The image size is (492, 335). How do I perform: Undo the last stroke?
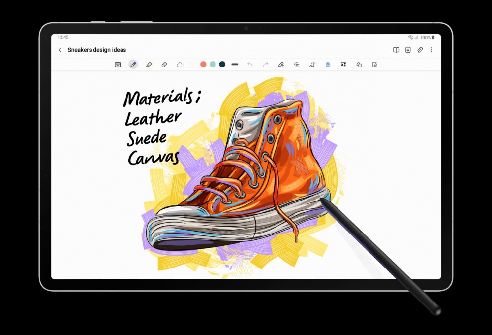click(250, 65)
